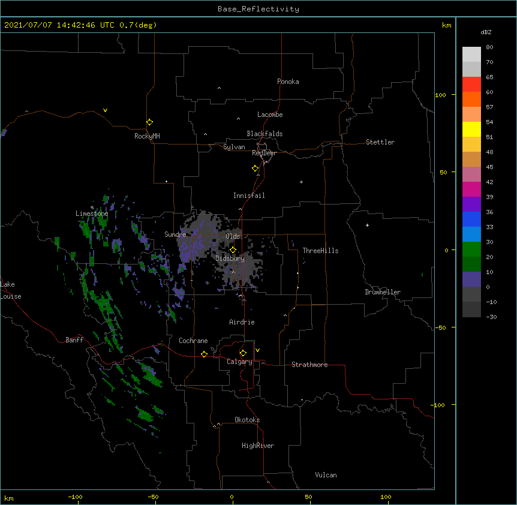Select the yellow V marker west of RockyMH

pos(105,110)
